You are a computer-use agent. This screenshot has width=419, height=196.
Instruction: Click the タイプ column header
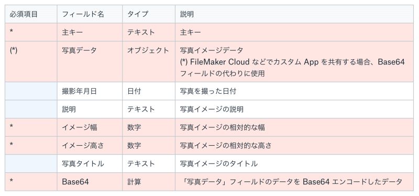[x=149, y=14]
